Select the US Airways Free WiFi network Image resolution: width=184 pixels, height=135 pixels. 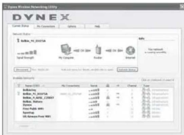click(94, 116)
